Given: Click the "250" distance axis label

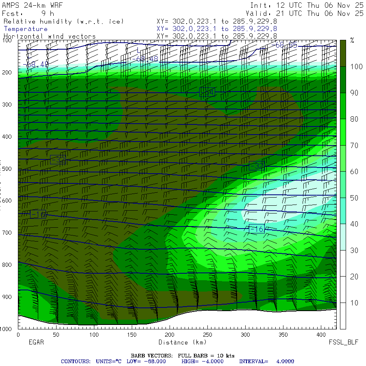Looking at the screenshot, I should coord(207,335).
